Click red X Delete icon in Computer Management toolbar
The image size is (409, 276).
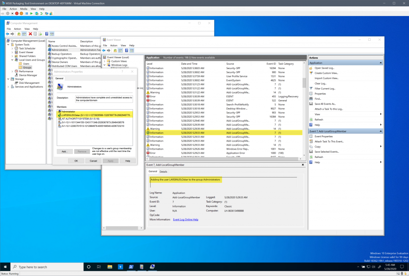(30, 34)
